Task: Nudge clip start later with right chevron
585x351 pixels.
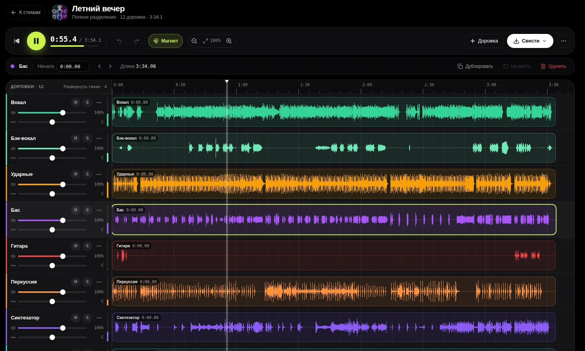Action: coord(110,66)
